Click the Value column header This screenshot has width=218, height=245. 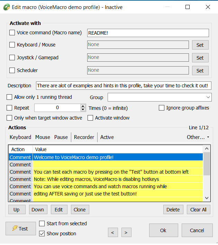(x=118, y=149)
